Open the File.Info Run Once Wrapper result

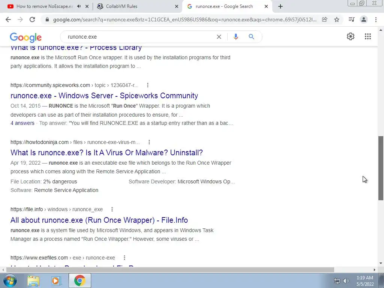[x=99, y=220]
